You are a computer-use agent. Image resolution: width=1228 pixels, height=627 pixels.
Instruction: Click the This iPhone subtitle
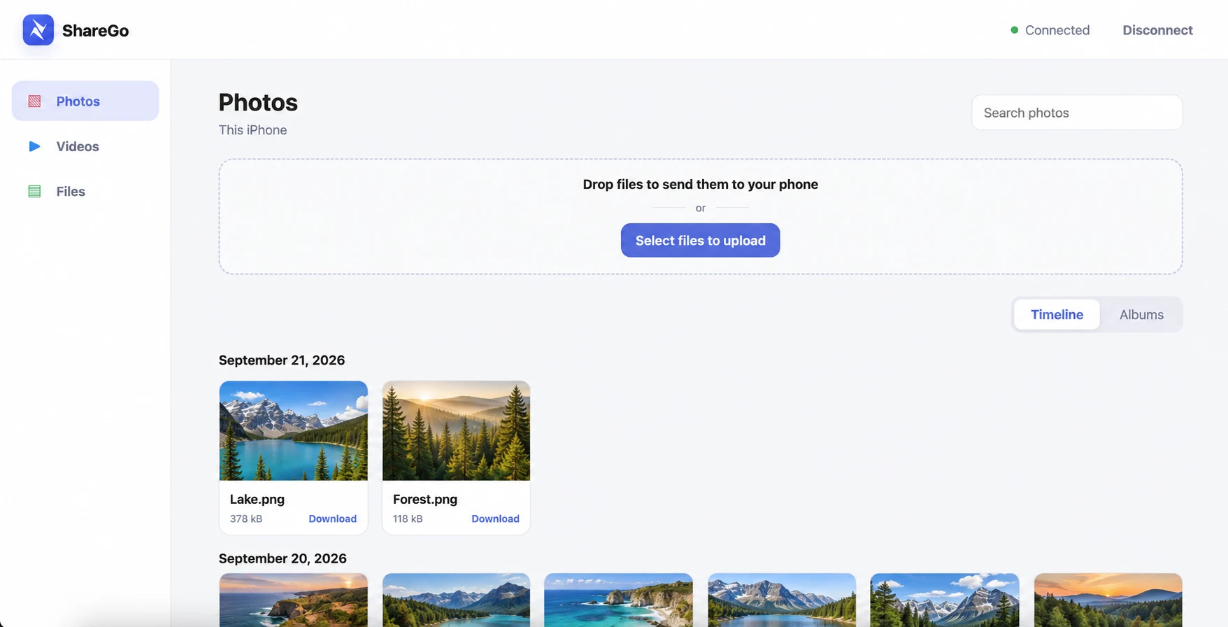pos(252,130)
